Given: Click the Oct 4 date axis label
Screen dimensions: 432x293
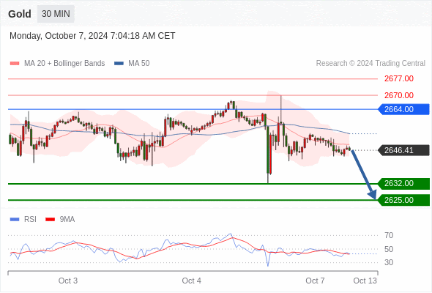Looking at the screenshot, I should 192,281.
